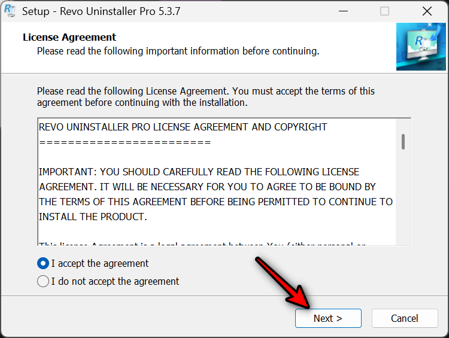Click the license text scrollbar thumb
This screenshot has height=338, width=449.
coord(403,142)
